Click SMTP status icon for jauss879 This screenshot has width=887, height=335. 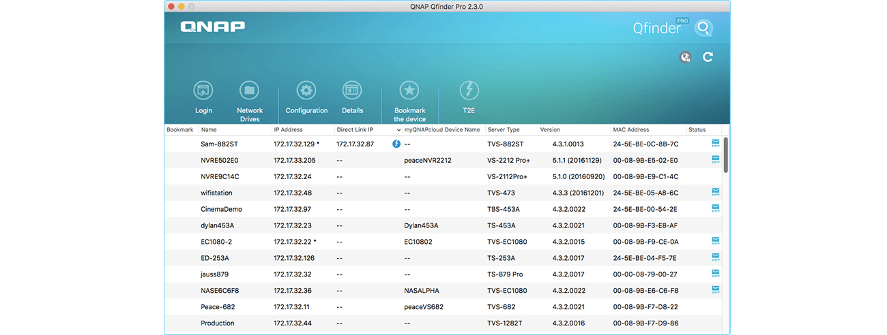(716, 274)
